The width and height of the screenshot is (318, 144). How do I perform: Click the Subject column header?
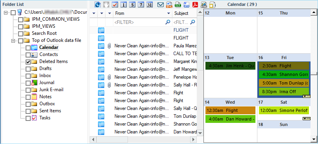pyautogui.click(x=184, y=13)
